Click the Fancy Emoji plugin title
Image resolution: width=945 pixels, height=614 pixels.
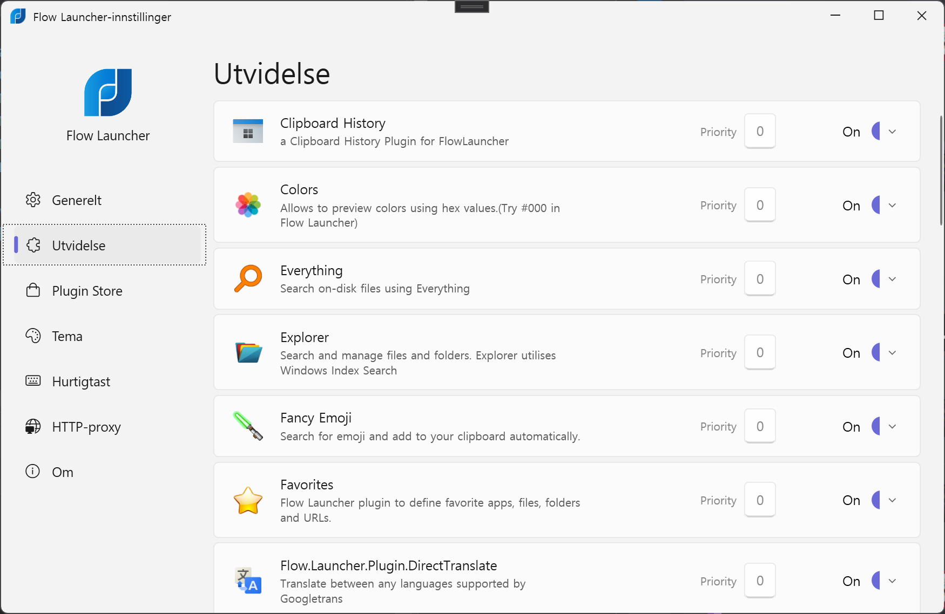316,418
